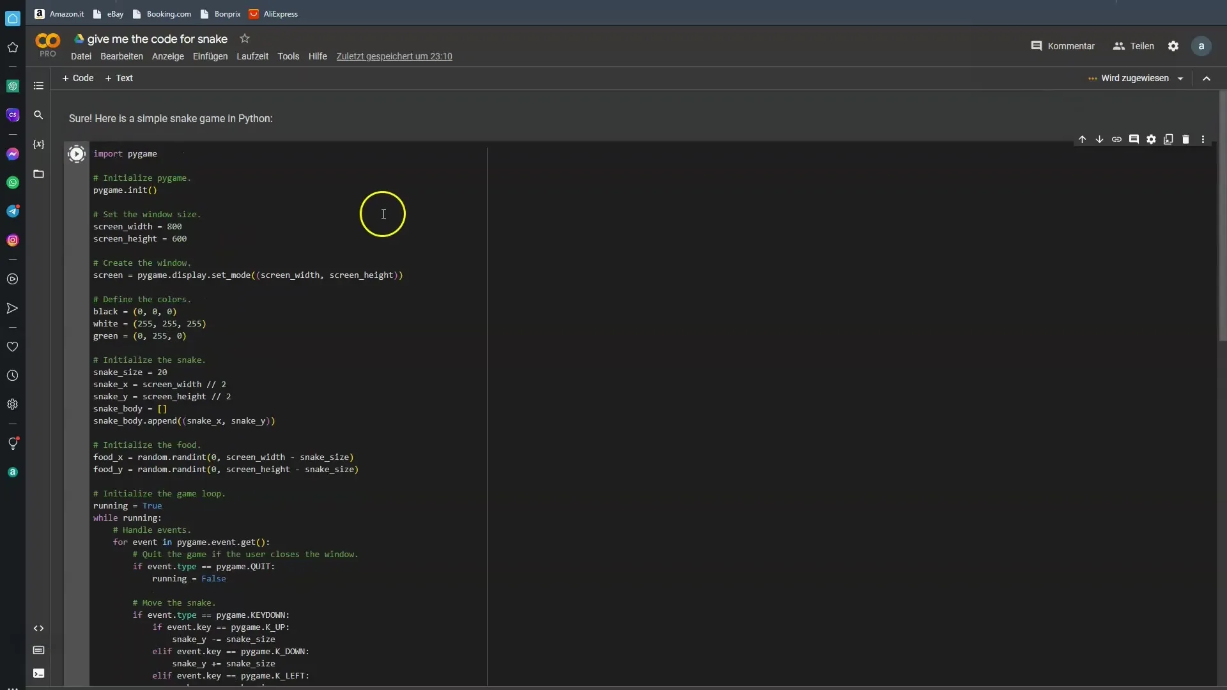Open the Bearbeiten menu
1227x690 pixels.
(x=121, y=56)
